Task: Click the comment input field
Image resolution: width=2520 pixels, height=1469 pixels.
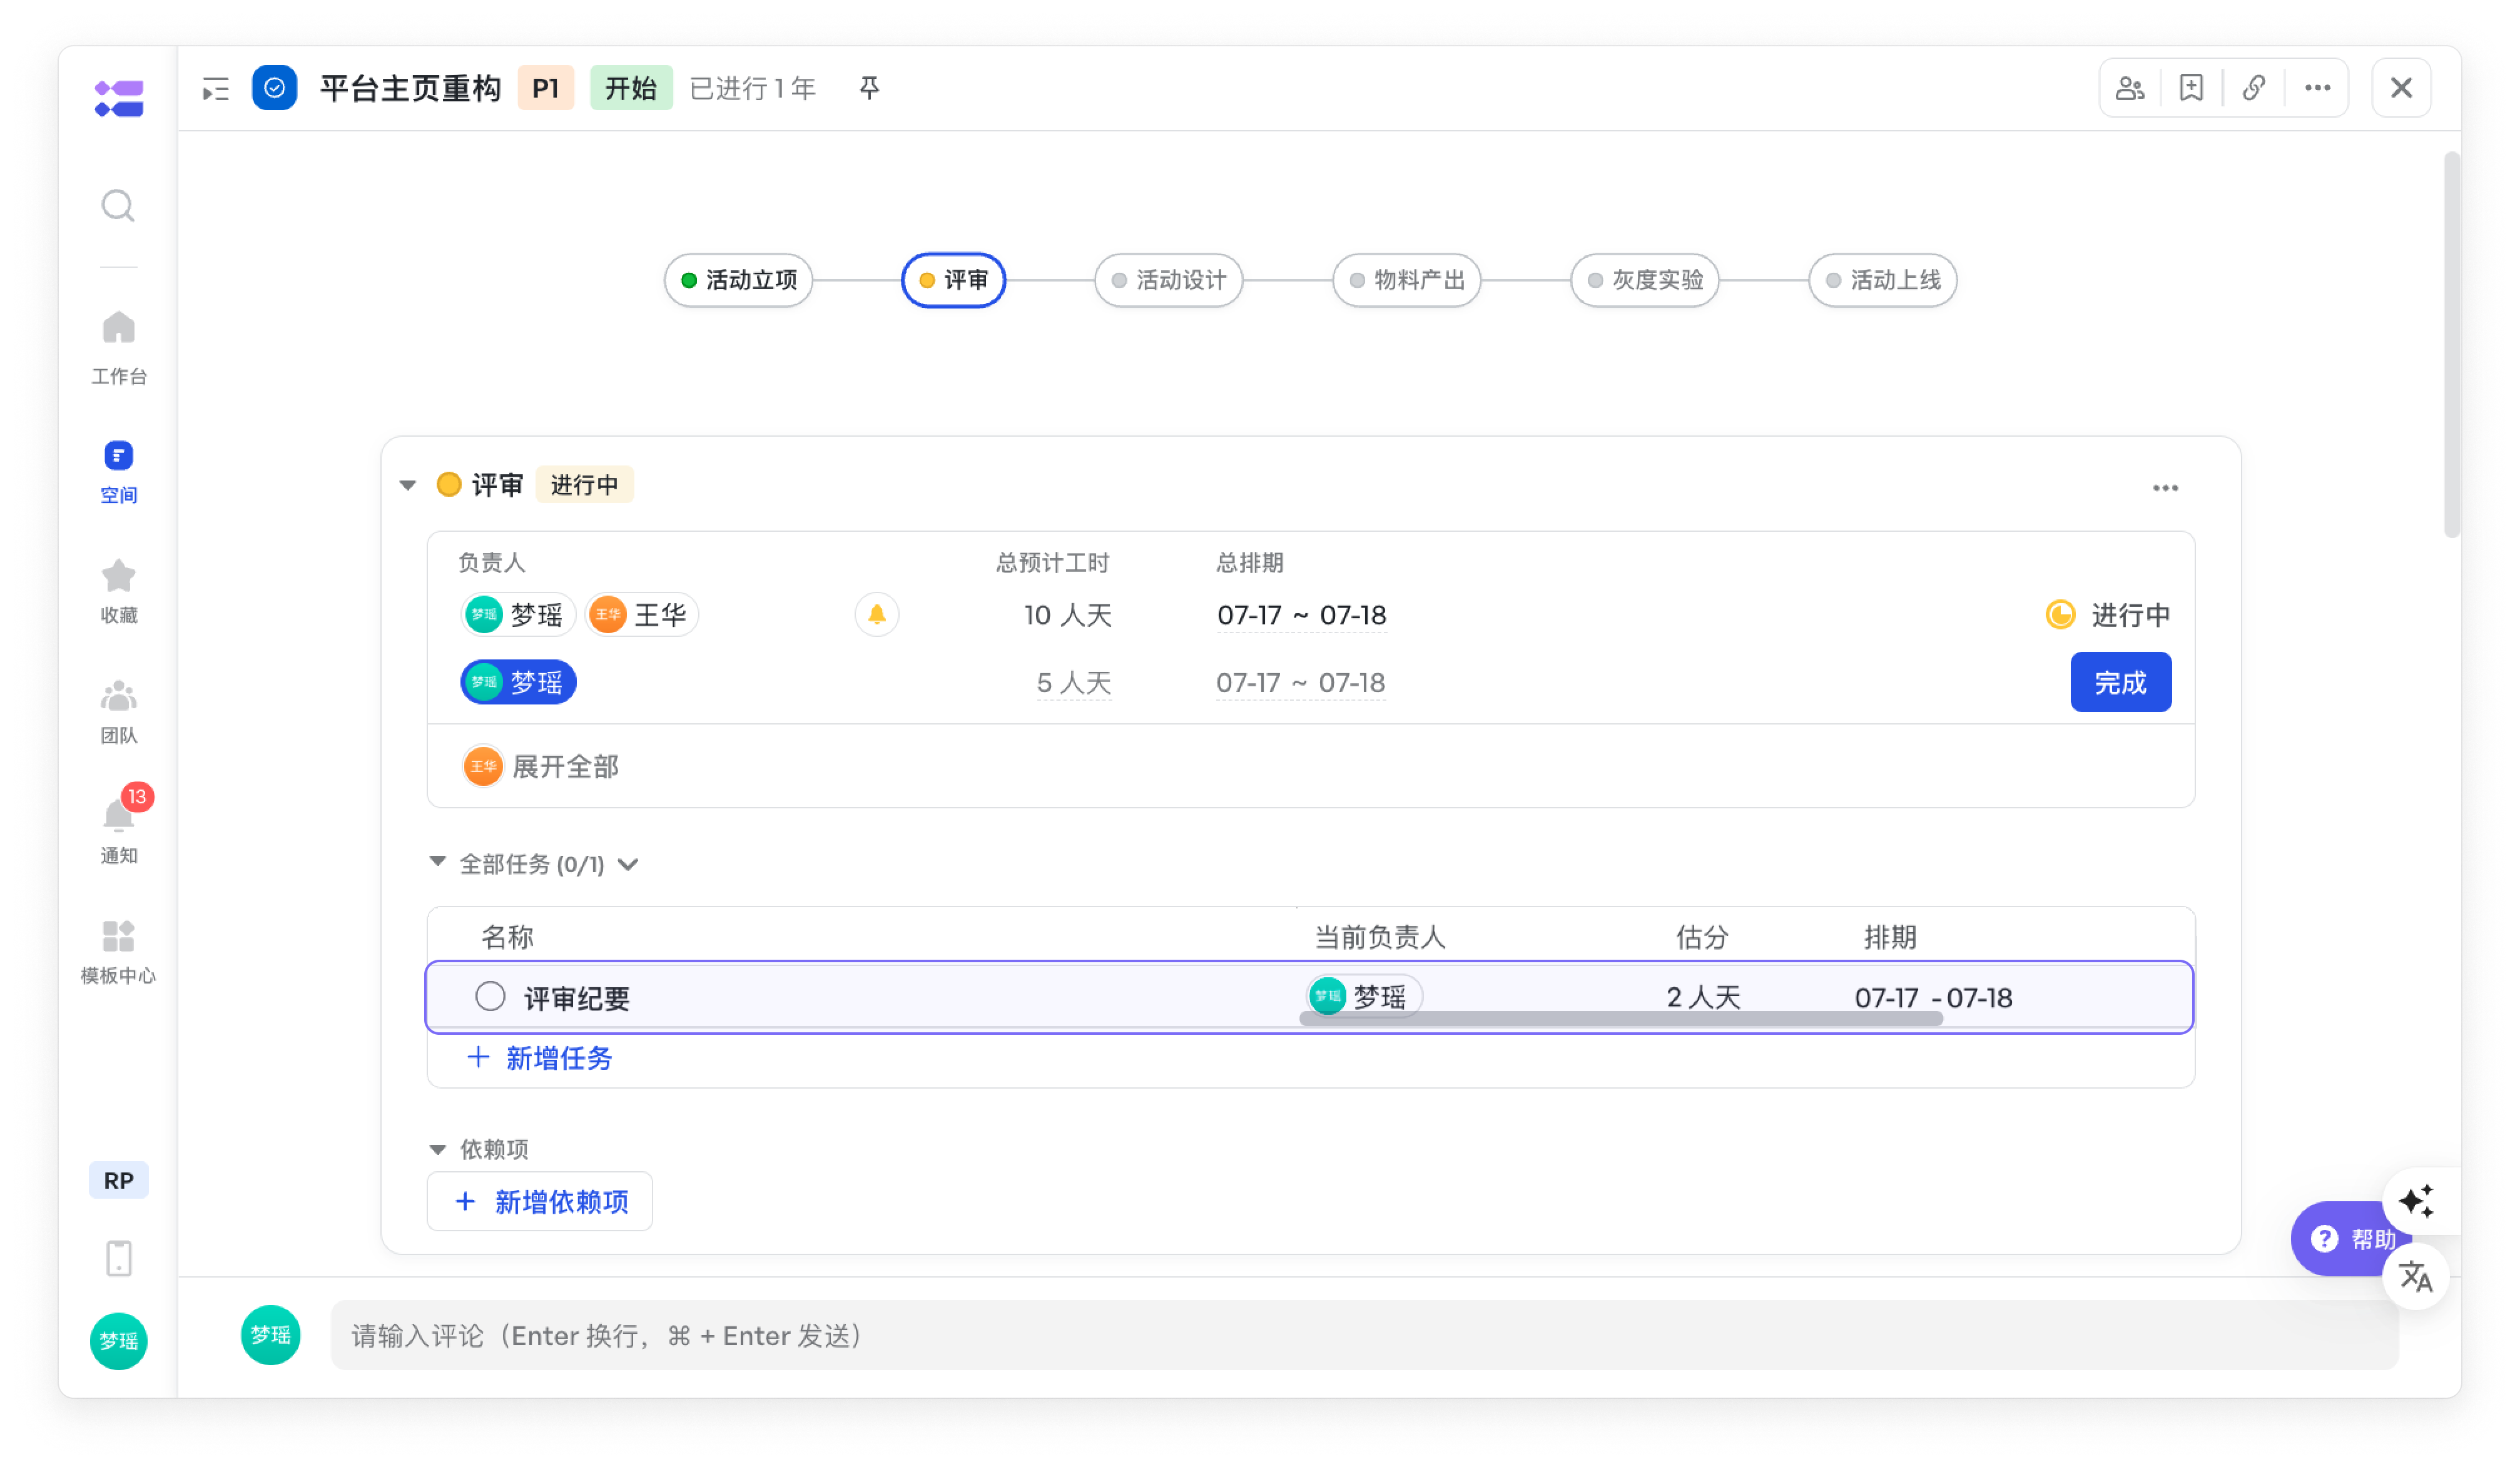Action: (x=1364, y=1335)
